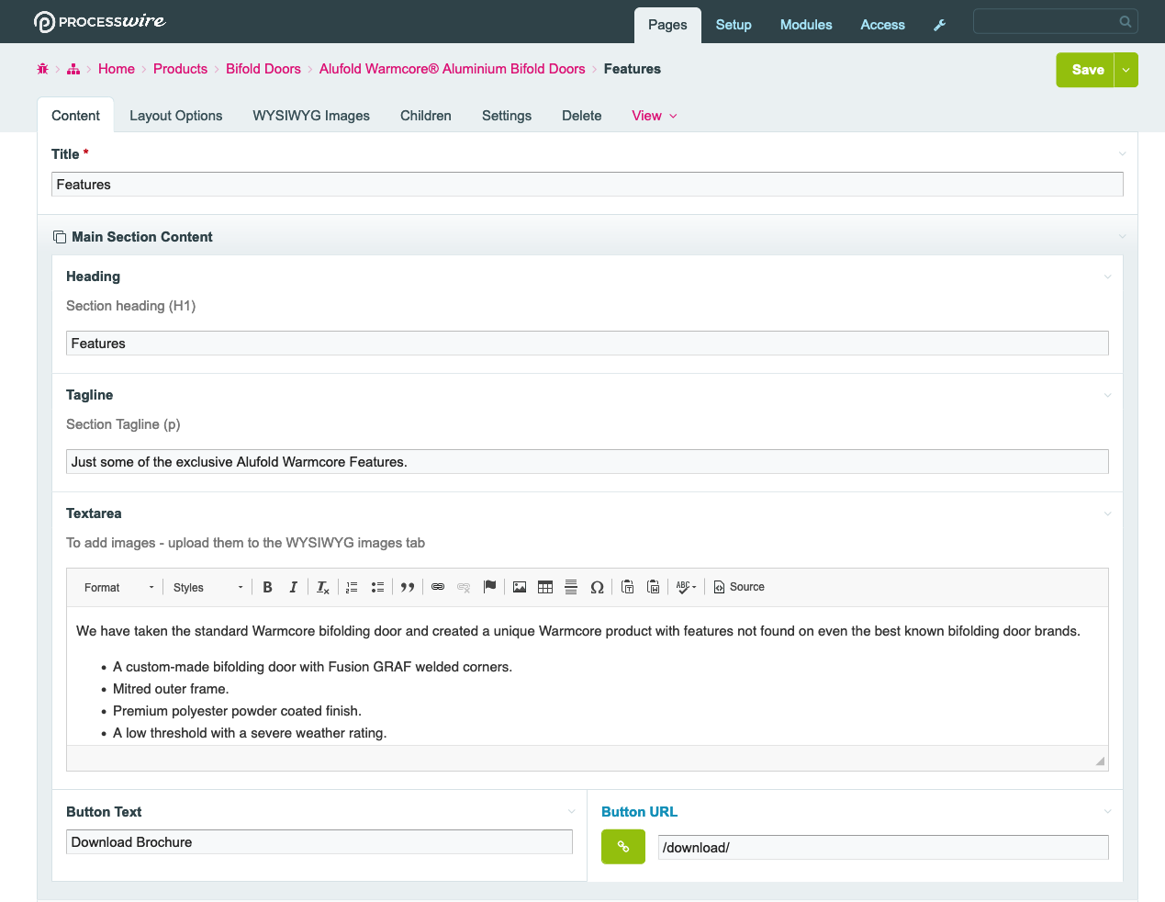Insert a horizontal line in the editor
Image resolution: width=1165 pixels, height=902 pixels.
pos(571,587)
